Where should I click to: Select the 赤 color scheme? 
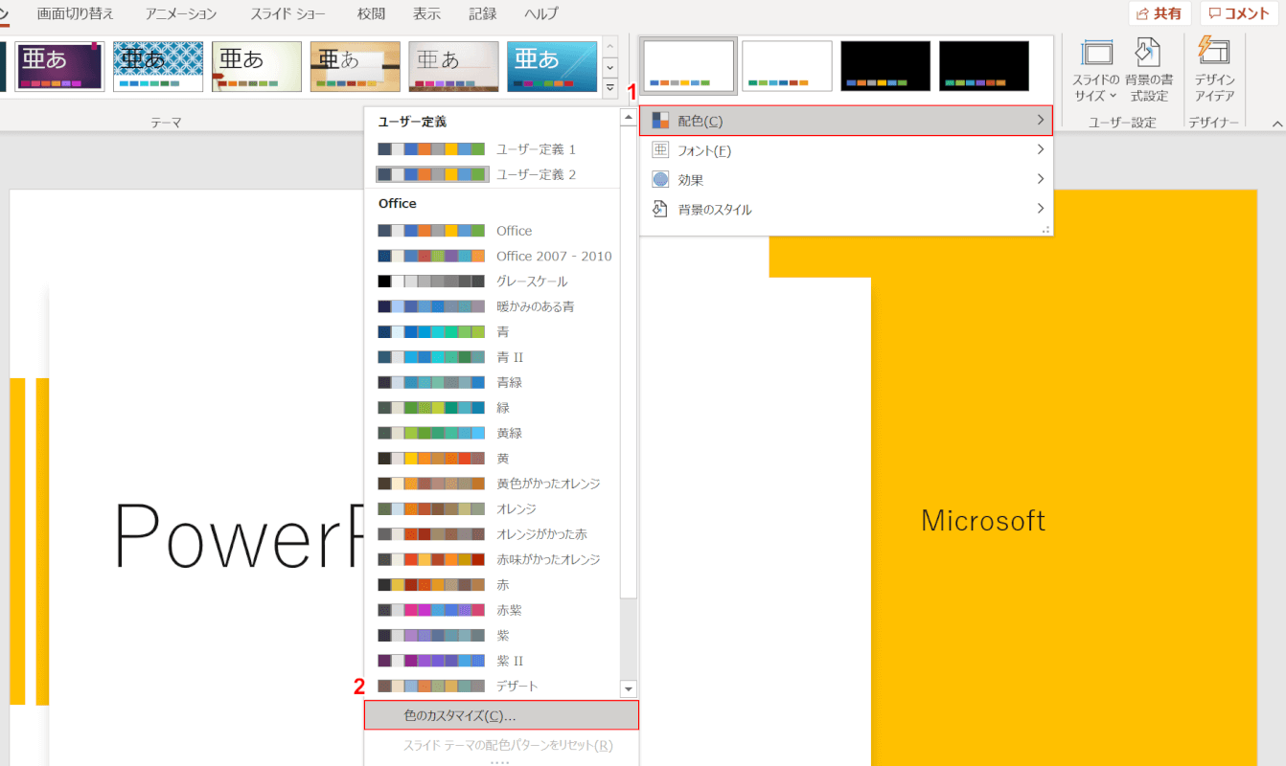pos(493,585)
